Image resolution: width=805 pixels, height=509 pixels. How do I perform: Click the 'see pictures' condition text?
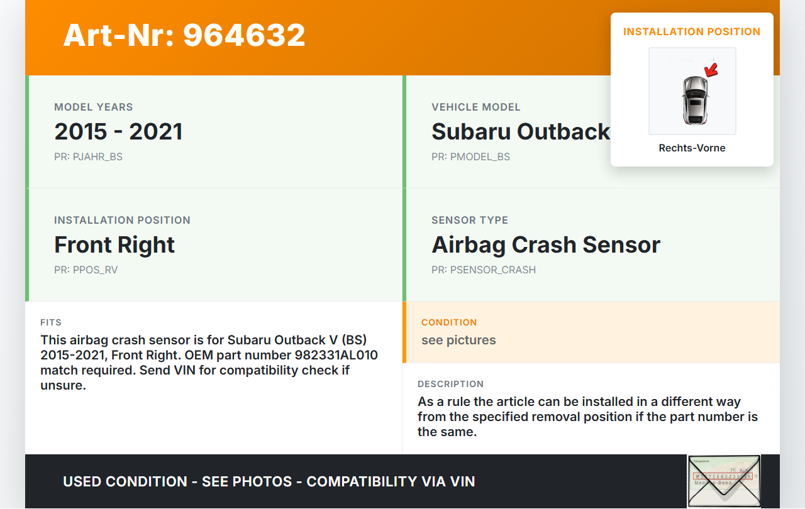pos(458,340)
